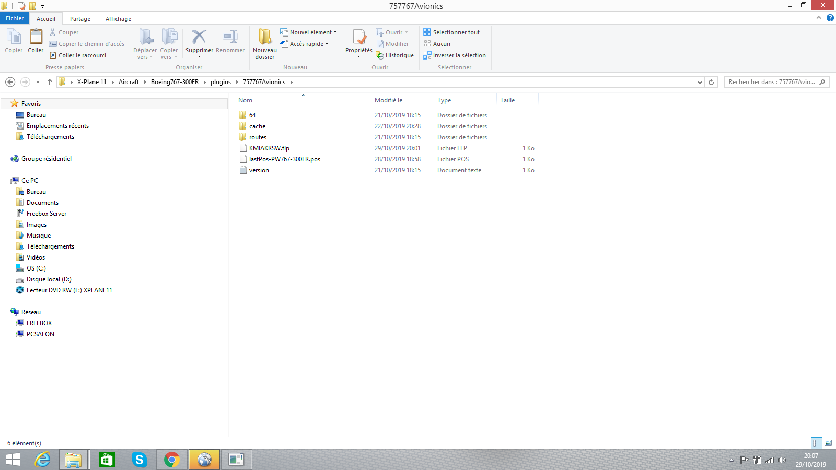Screen dimensions: 836x470
Task: Refresh the folder view
Action: pos(711,82)
